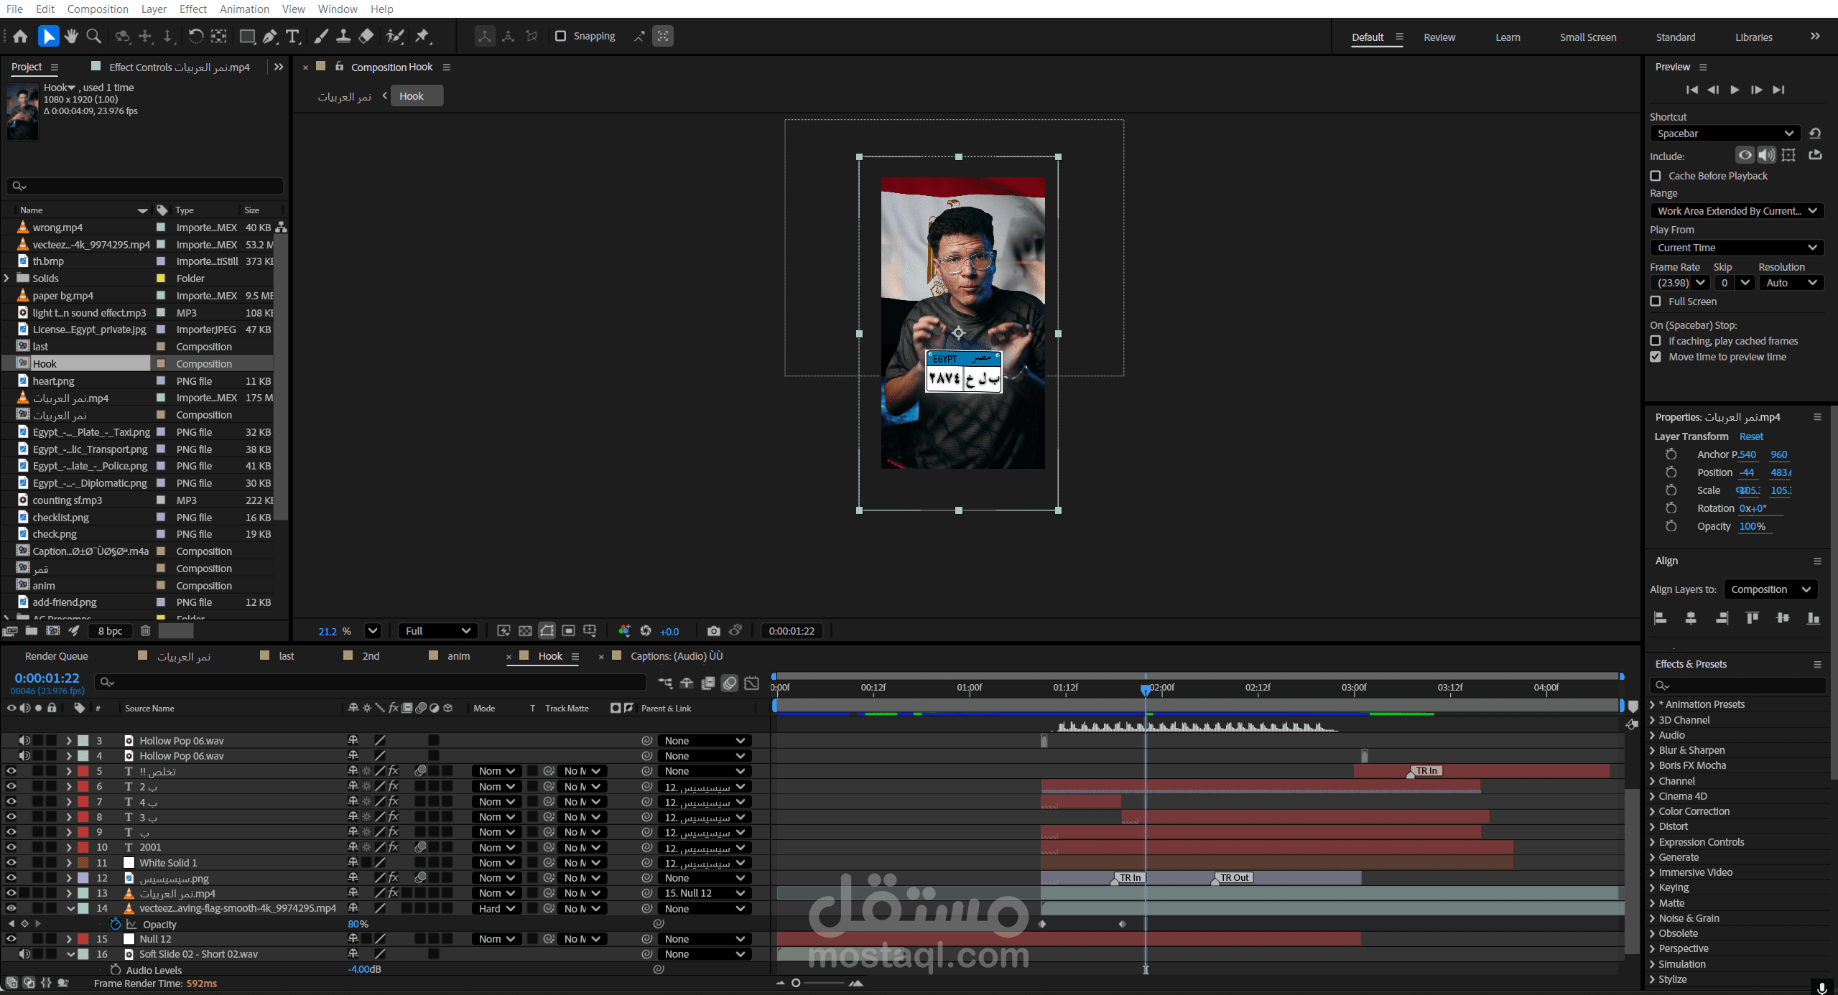Pick the Rectangle shape tool
Image resolution: width=1838 pixels, height=995 pixels.
[247, 37]
